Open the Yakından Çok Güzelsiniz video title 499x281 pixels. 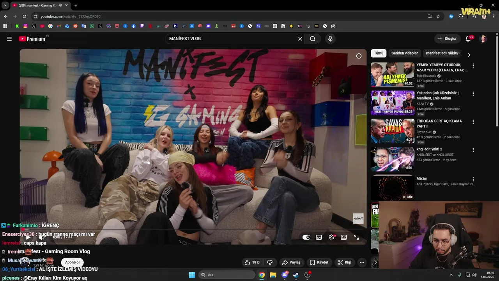point(438,95)
